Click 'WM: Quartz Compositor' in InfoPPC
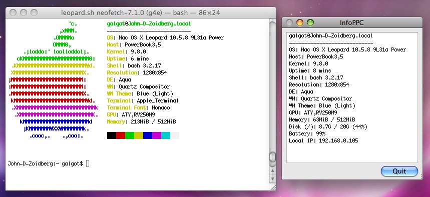The image size is (430, 197). [x=320, y=98]
